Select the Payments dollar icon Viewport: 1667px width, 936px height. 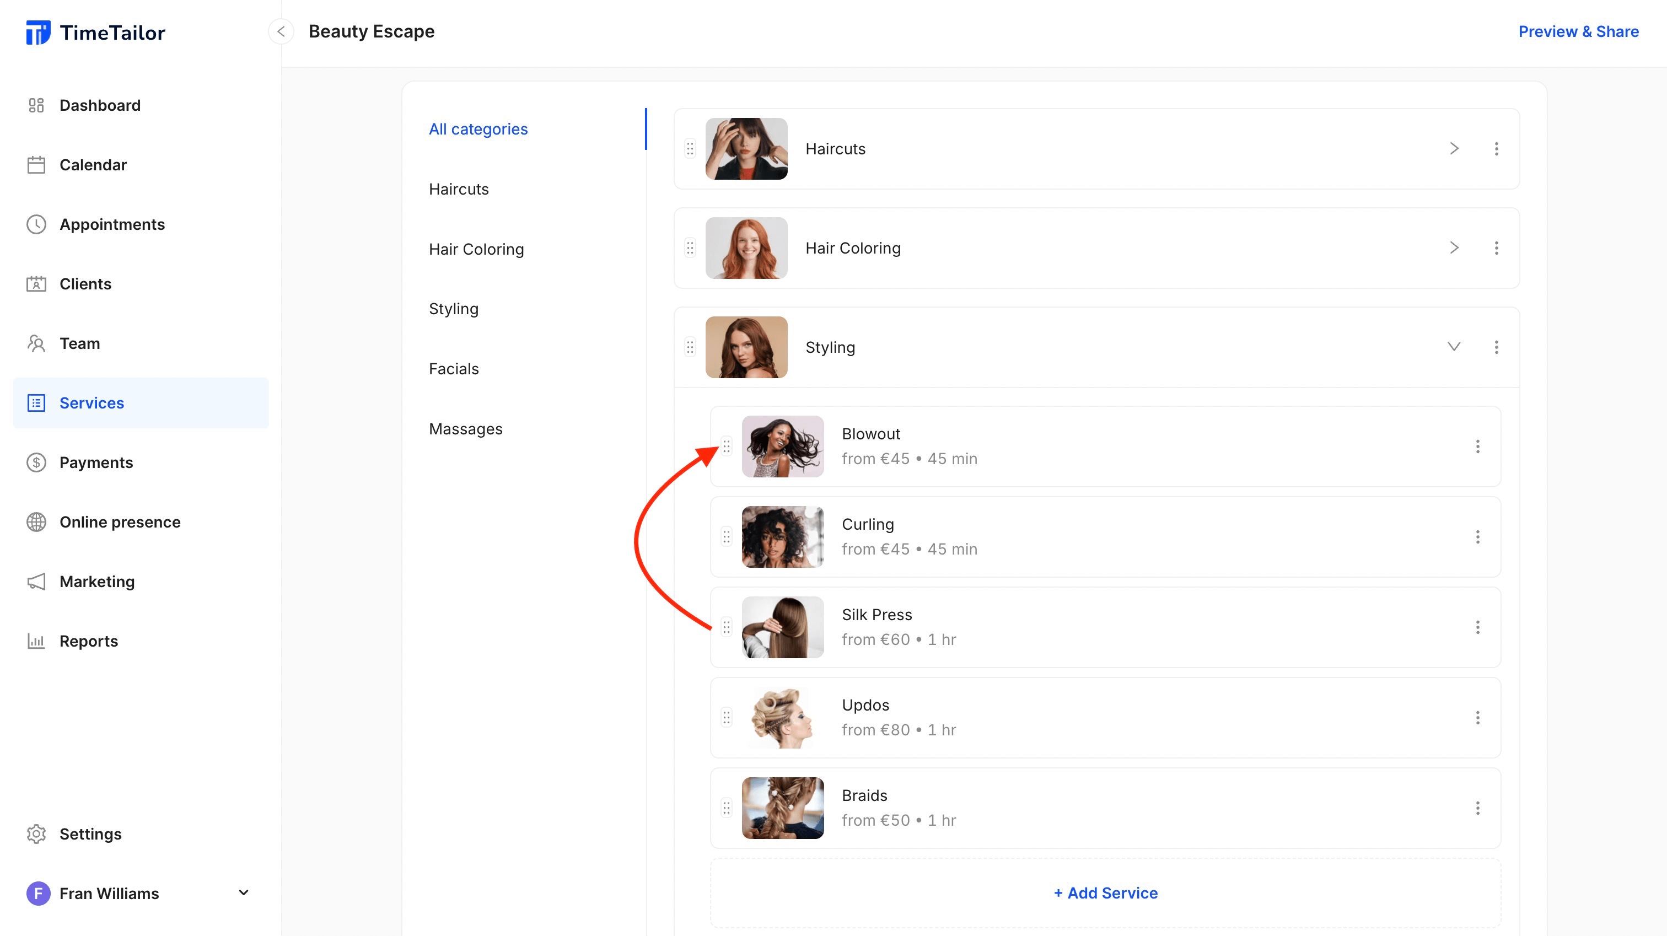click(36, 462)
